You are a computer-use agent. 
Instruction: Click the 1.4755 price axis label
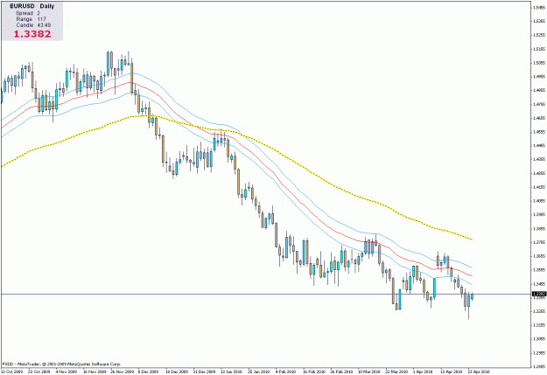coord(539,104)
